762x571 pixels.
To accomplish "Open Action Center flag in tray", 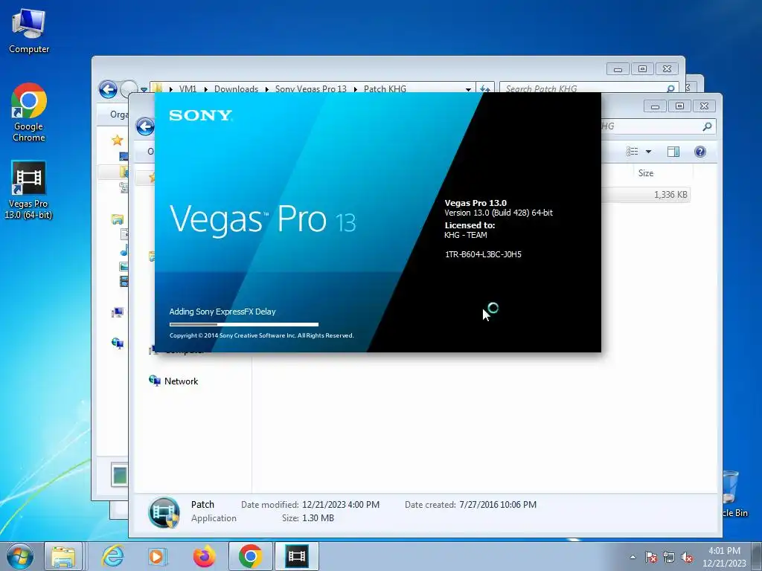I will 651,558.
